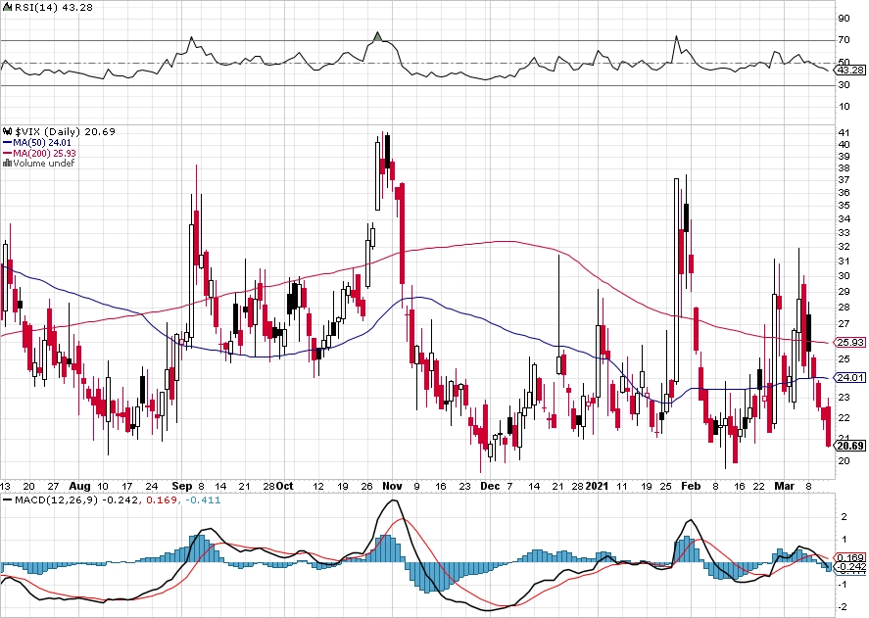Click the 25.93 MA(200) value tag
Image resolution: width=869 pixels, height=618 pixels.
(850, 343)
